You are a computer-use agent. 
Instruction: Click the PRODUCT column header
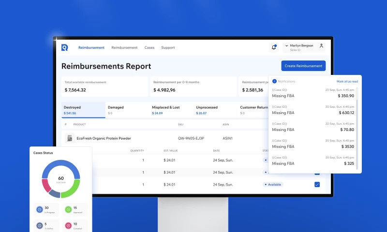[79, 125]
